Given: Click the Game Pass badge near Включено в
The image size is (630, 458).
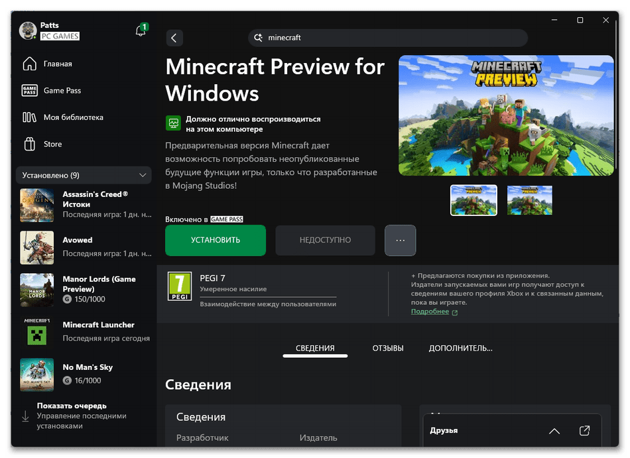Looking at the screenshot, I should [227, 219].
